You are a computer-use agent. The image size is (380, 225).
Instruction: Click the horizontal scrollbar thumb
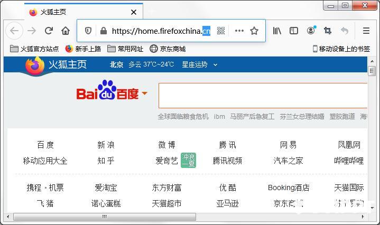pos(105,217)
